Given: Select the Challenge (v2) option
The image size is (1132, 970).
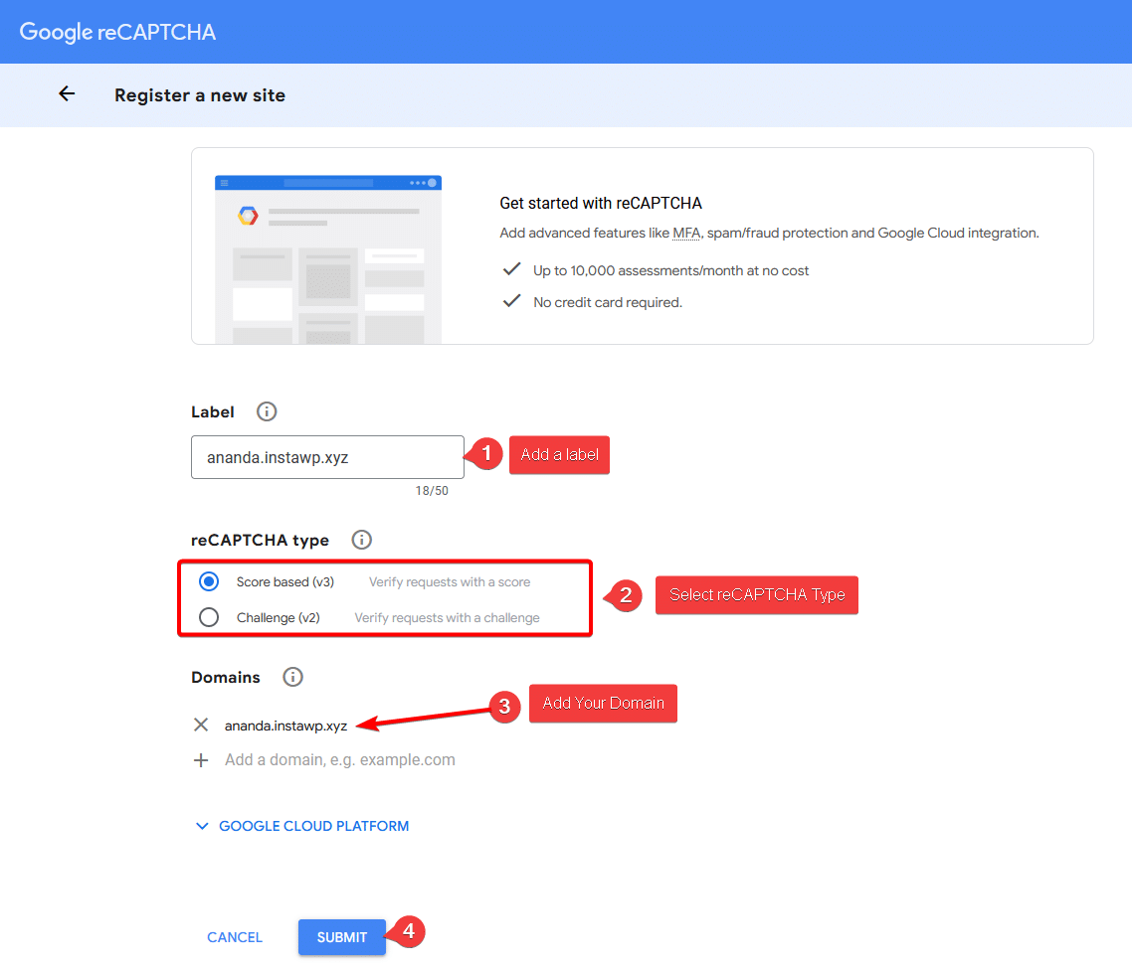Looking at the screenshot, I should pyautogui.click(x=209, y=617).
